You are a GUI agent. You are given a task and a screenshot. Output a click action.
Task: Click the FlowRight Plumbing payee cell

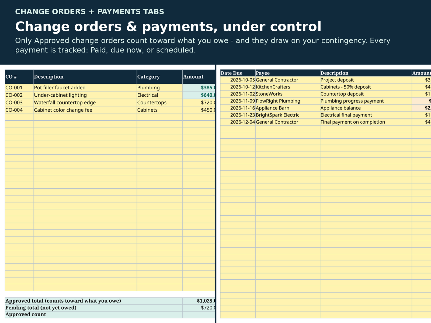pyautogui.click(x=288, y=101)
